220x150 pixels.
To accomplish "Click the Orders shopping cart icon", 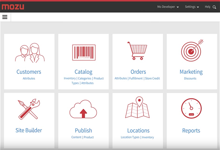I will pyautogui.click(x=137, y=51).
